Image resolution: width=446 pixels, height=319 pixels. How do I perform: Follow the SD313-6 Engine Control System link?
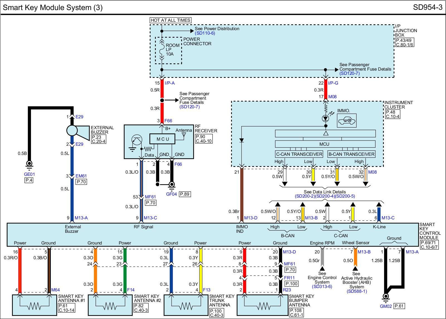[x=322, y=287]
